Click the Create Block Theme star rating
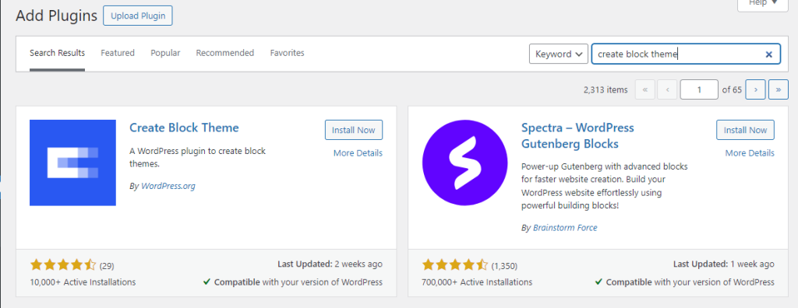 63,264
